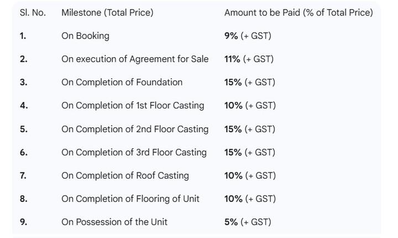Select "On Completion of 2nd Floor Casting"
Viewport: 398px width, 238px height.
pos(135,129)
